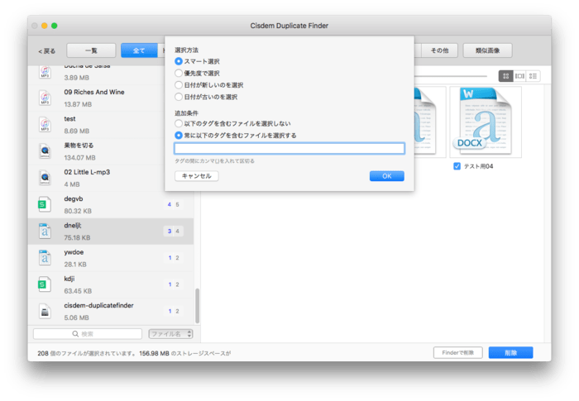Click the MP3 icon for 3.89 MB file

[45, 72]
